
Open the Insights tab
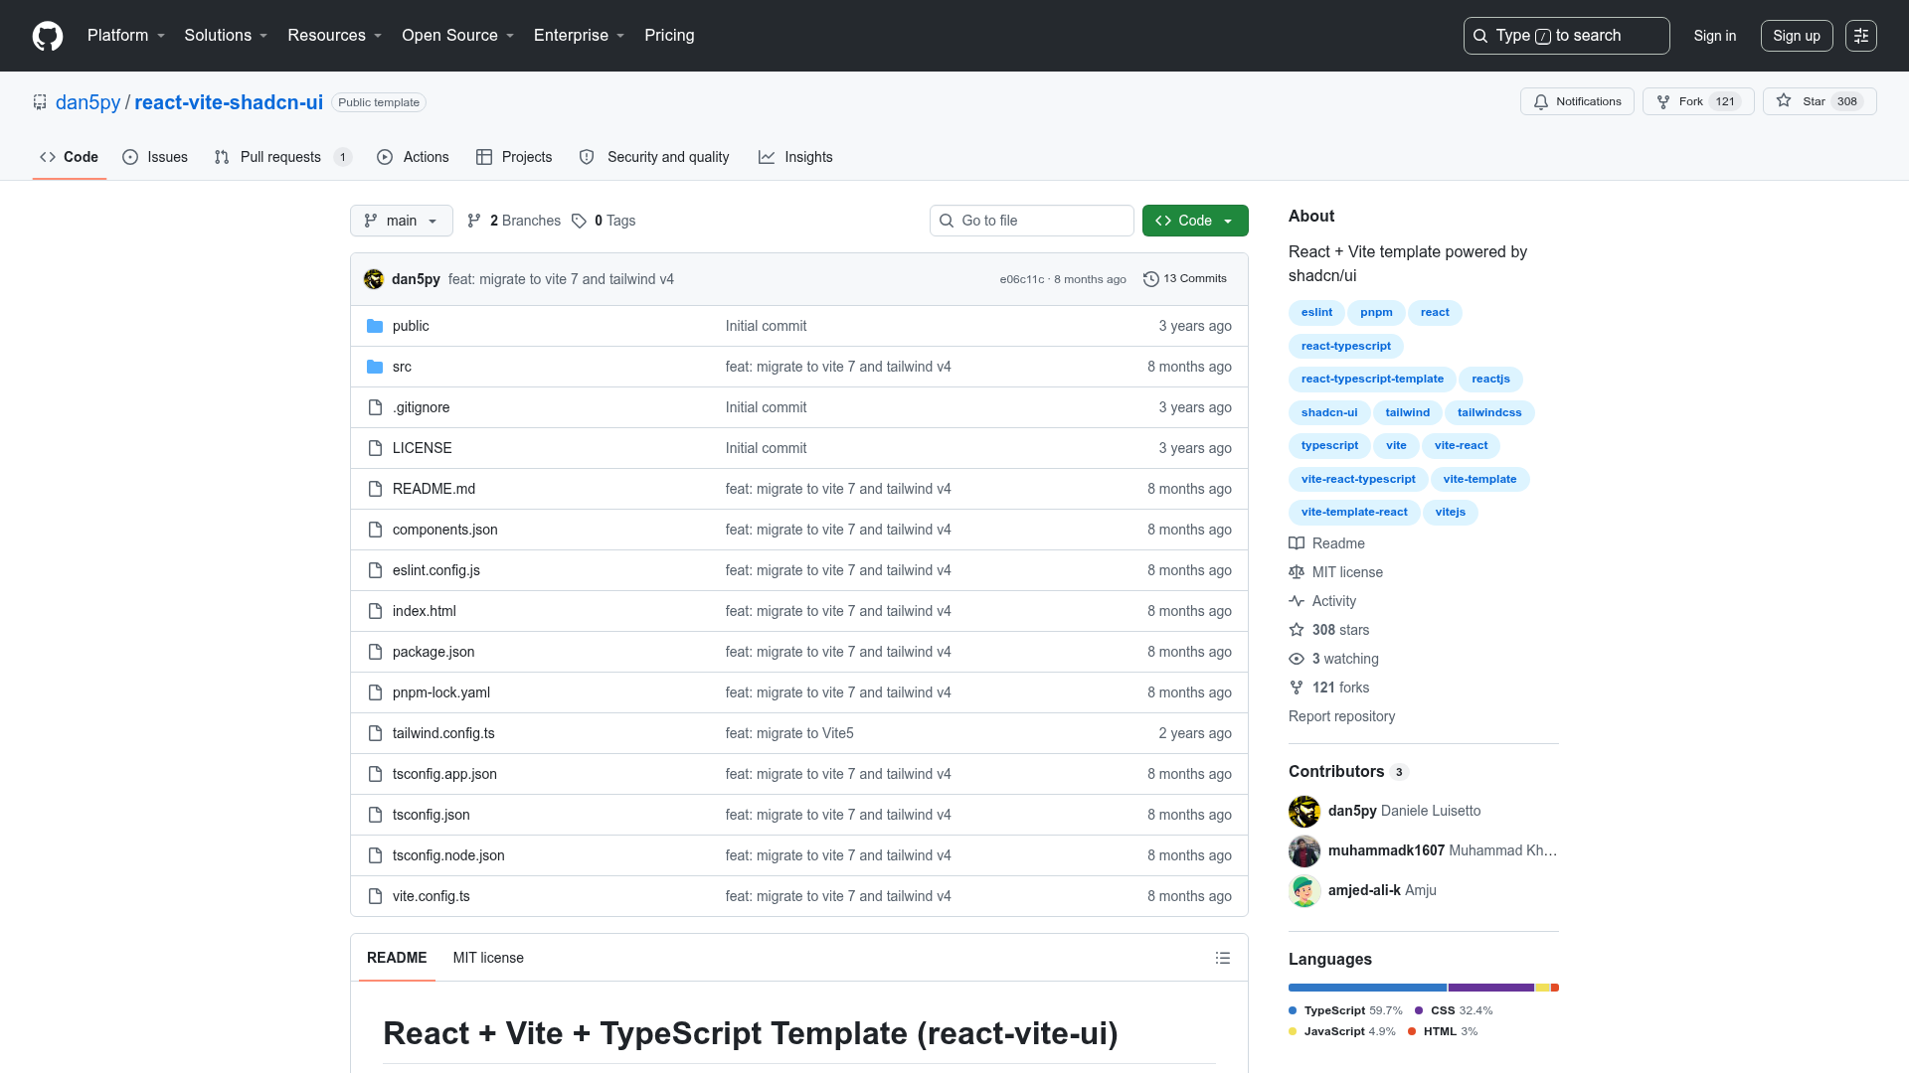795,157
